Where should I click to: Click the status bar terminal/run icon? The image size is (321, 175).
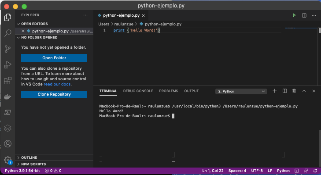pyautogui.click(x=297, y=171)
